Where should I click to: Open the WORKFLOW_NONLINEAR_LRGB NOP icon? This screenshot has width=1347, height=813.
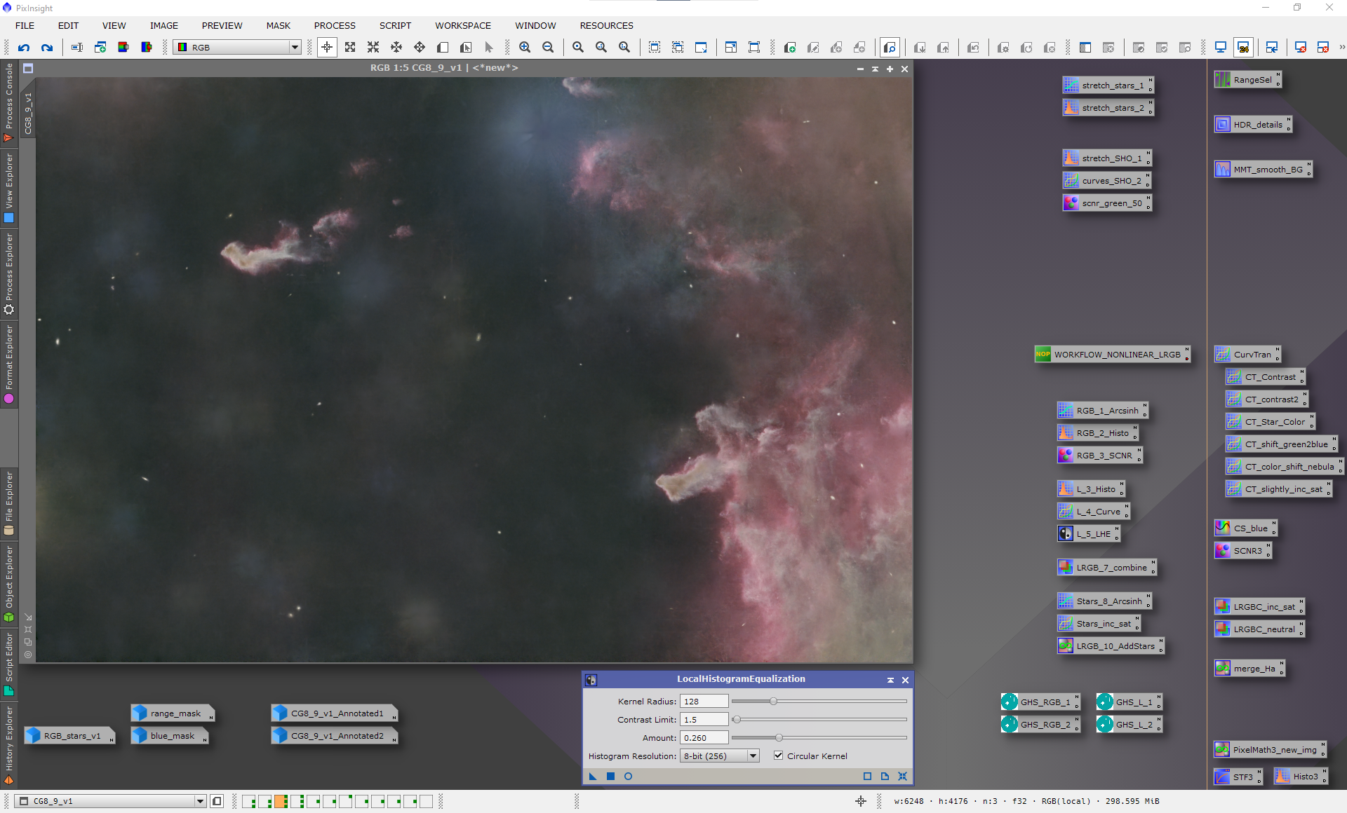(x=1112, y=355)
